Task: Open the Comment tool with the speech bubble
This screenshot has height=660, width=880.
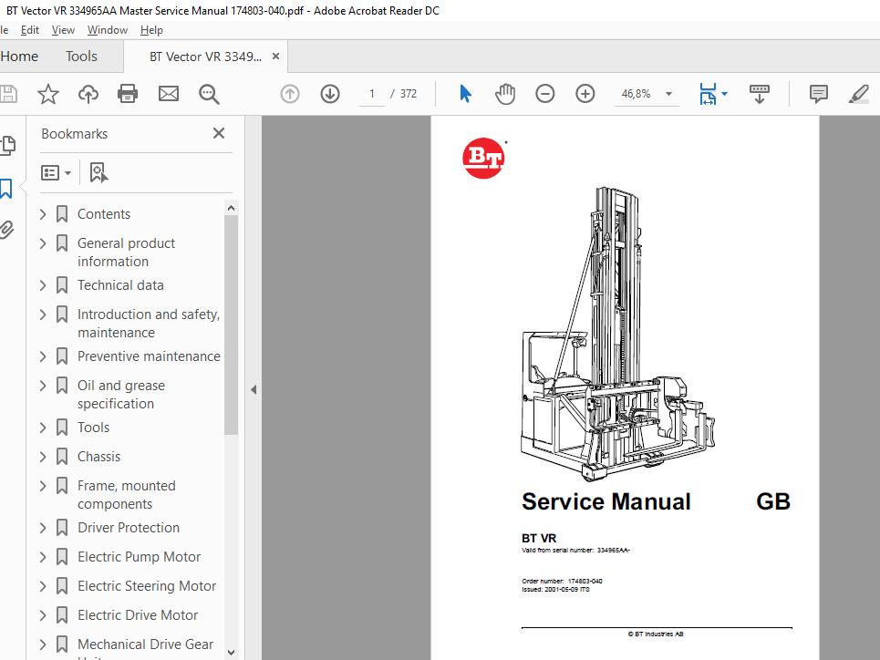Action: [818, 93]
